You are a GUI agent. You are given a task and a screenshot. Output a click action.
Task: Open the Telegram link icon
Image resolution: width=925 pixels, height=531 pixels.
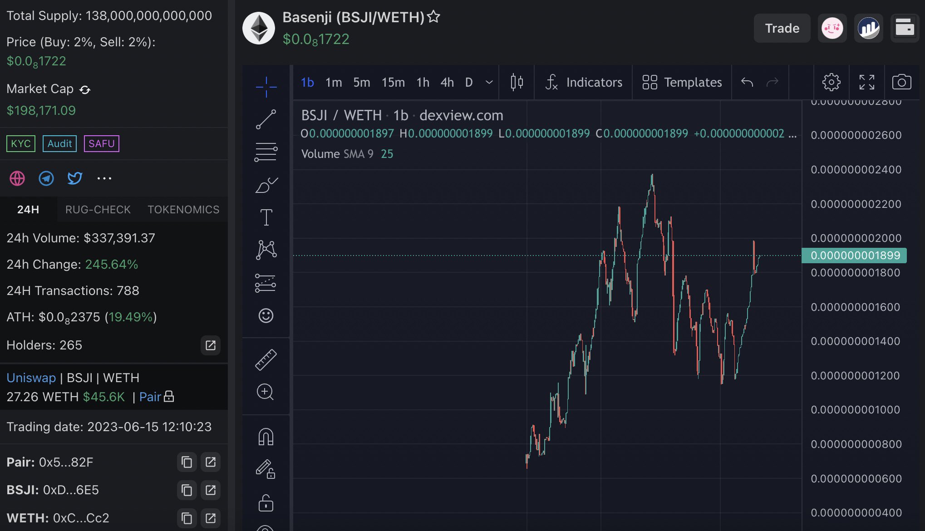(46, 178)
